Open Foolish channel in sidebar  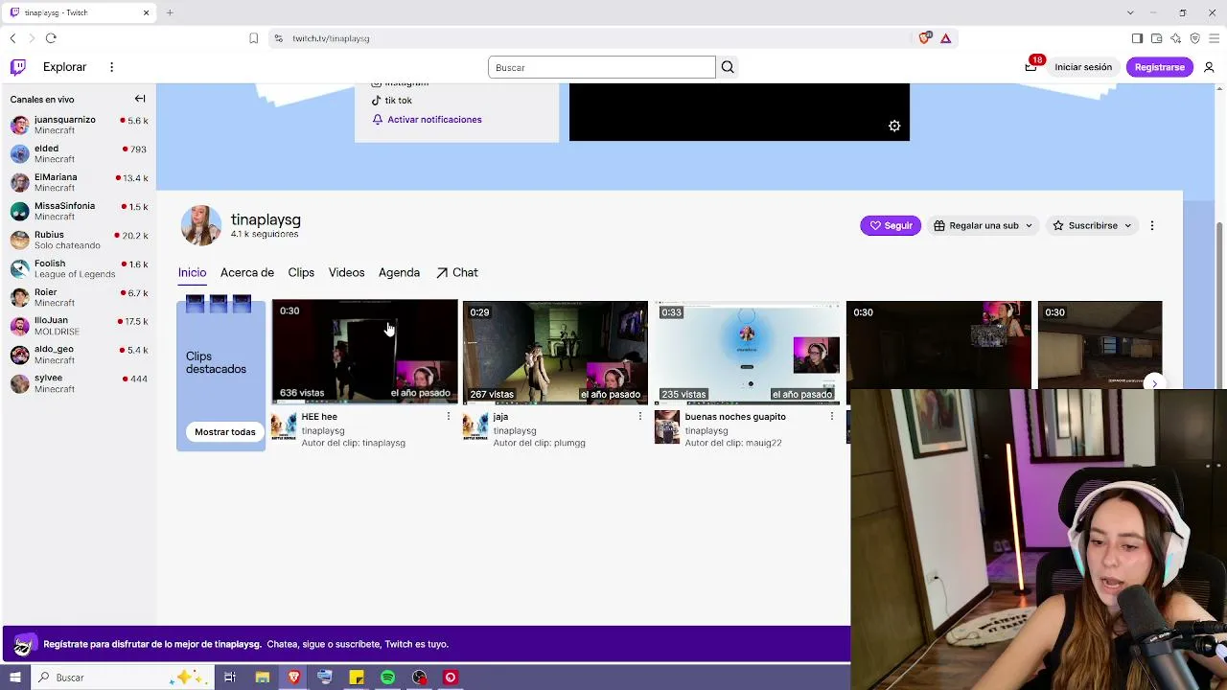(79, 268)
